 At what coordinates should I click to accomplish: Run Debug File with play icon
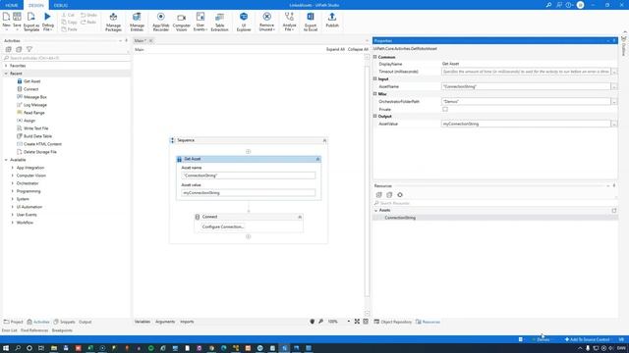pos(48,22)
